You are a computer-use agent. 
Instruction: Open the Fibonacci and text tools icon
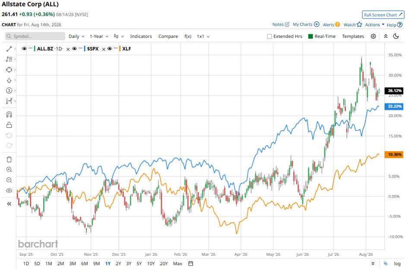click(x=9, y=59)
